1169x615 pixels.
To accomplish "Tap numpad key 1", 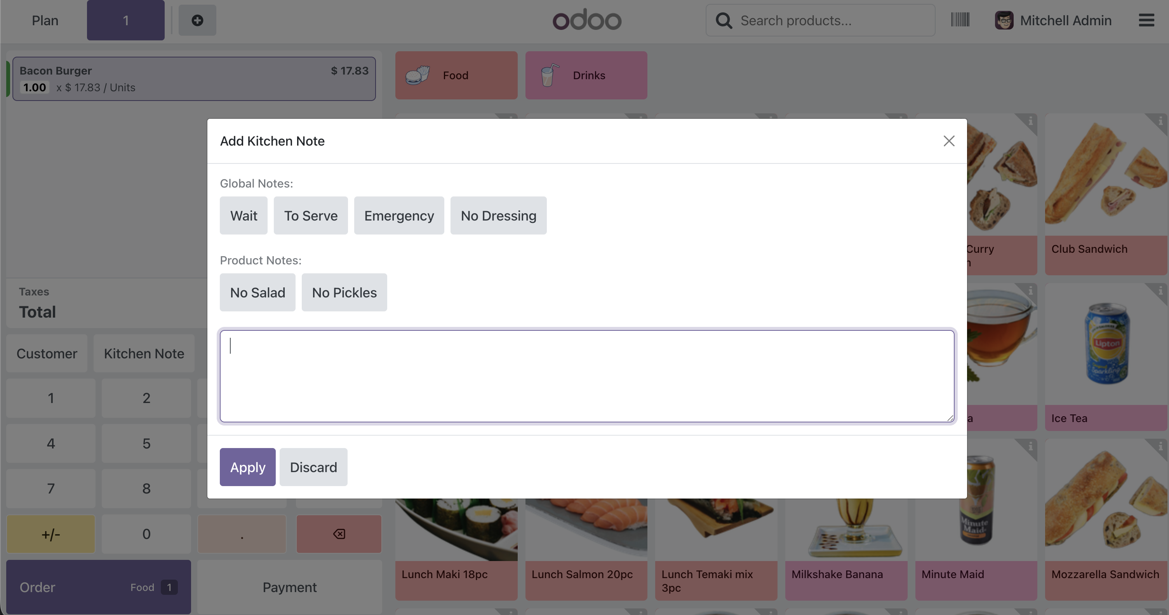I will click(51, 398).
